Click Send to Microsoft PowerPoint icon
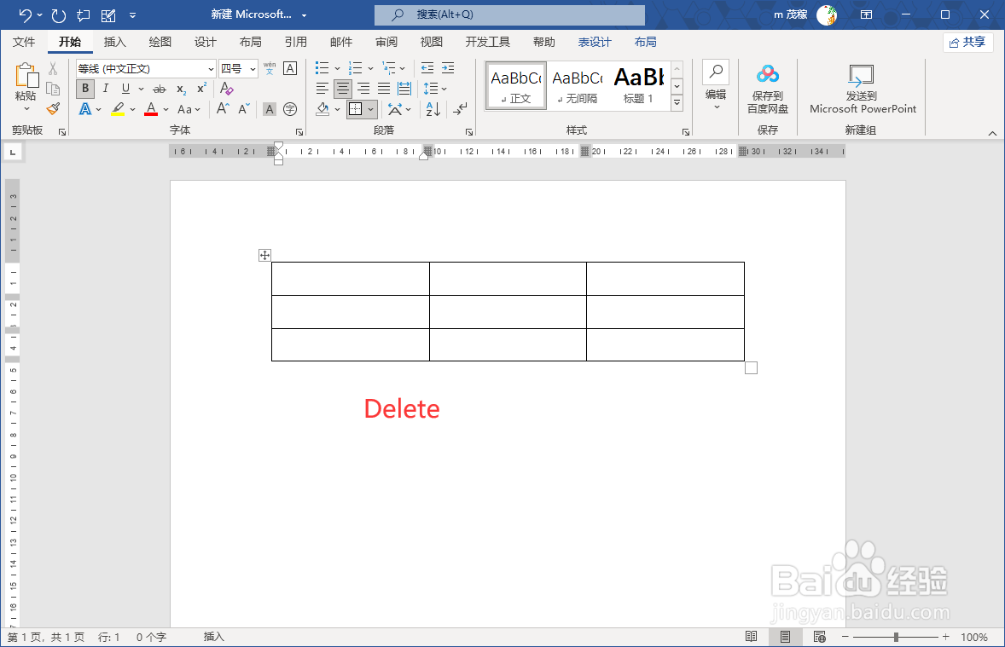This screenshot has width=1005, height=647. tap(862, 75)
